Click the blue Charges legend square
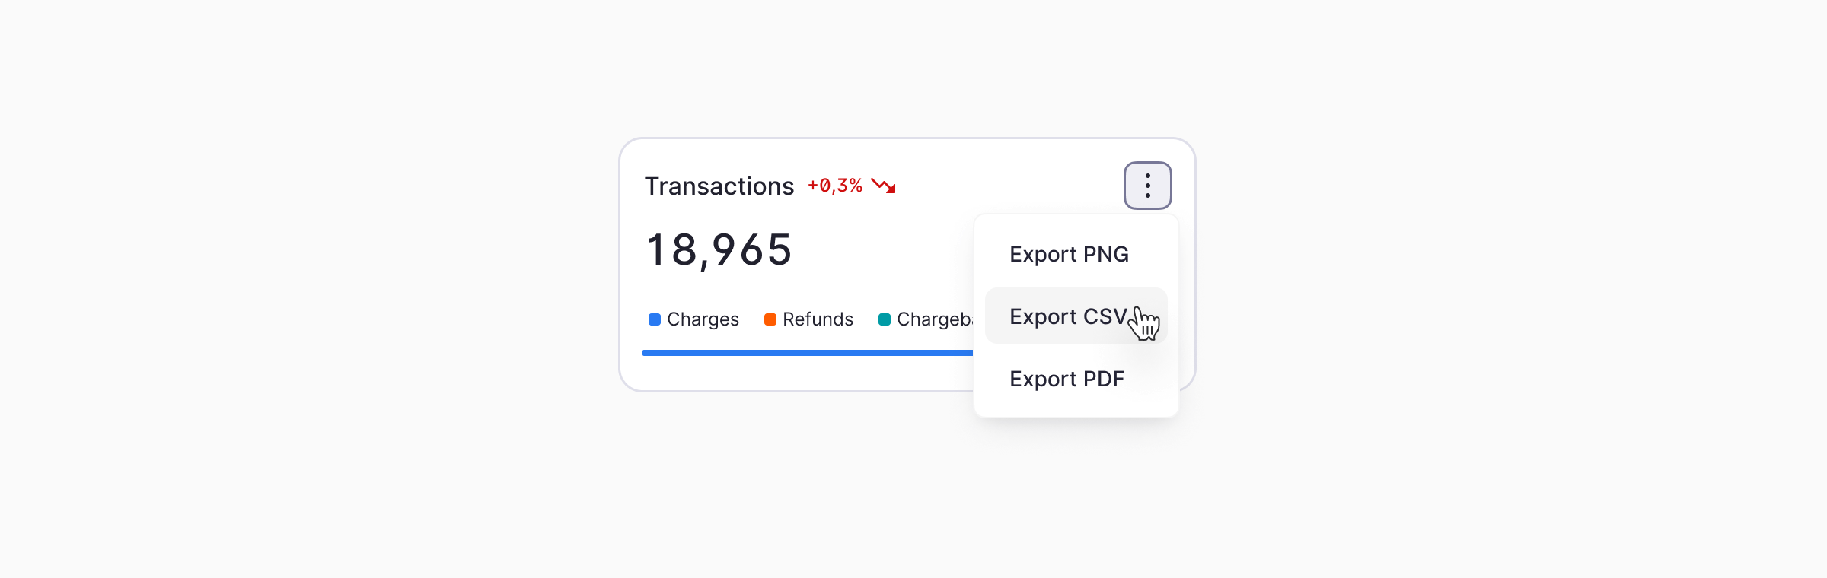Image resolution: width=1827 pixels, height=578 pixels. pos(654,319)
